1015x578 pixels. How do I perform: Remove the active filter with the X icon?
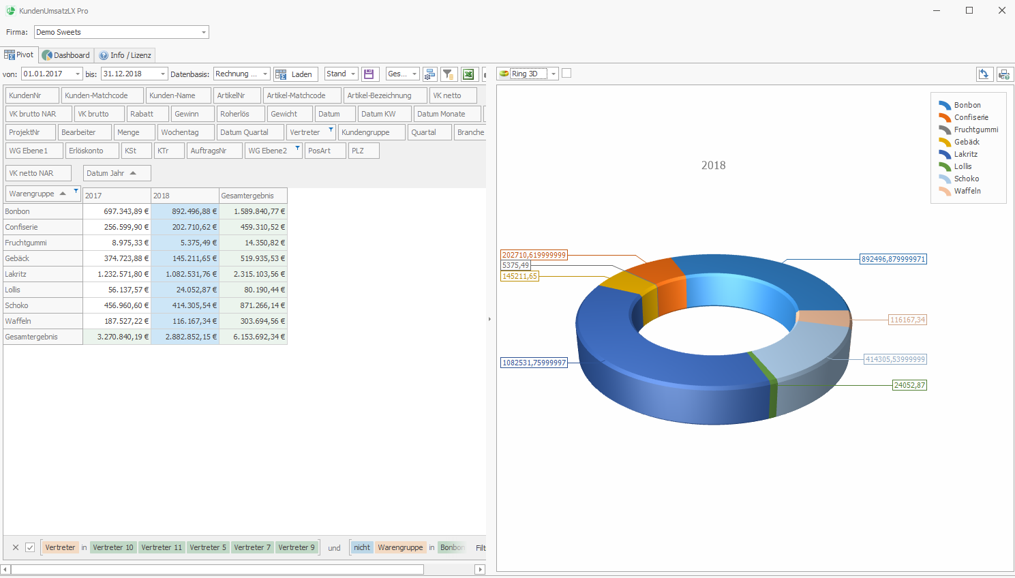[16, 547]
